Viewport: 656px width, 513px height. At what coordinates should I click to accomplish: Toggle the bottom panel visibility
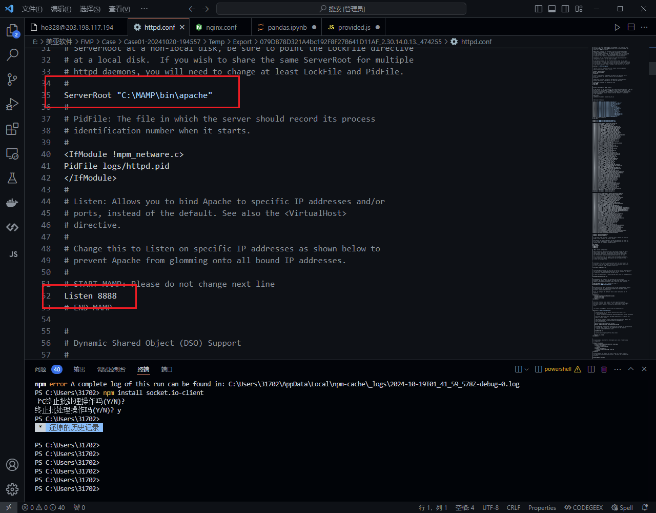[552, 9]
